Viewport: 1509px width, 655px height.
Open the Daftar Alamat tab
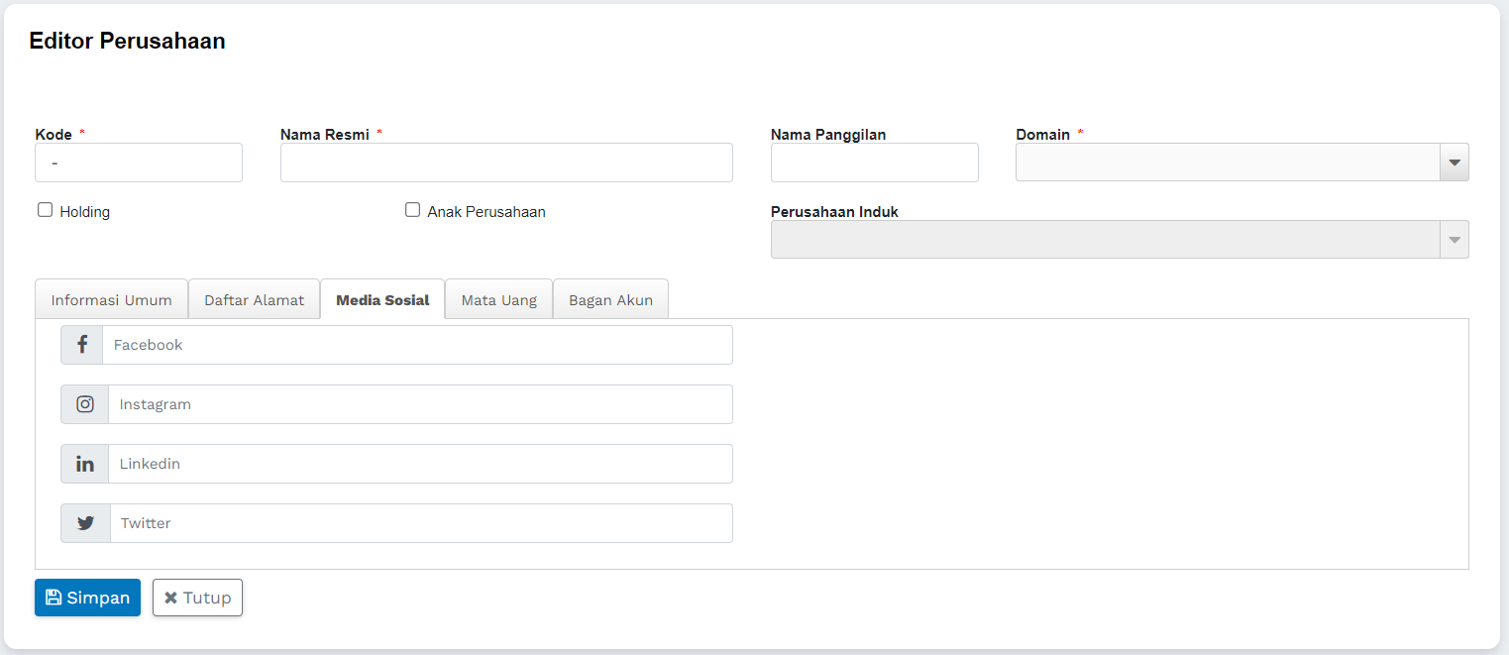click(254, 299)
